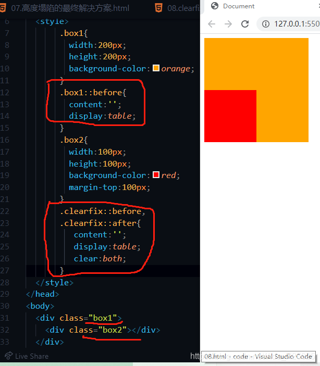Switch to the 07.高度塌陷的最终解决方案.html tab

coord(70,8)
